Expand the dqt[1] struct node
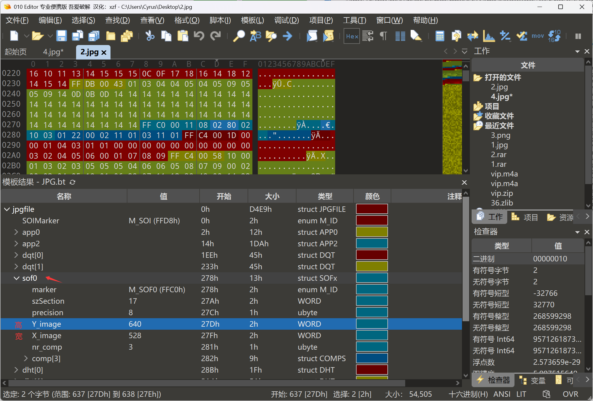The width and height of the screenshot is (593, 401). 16,267
